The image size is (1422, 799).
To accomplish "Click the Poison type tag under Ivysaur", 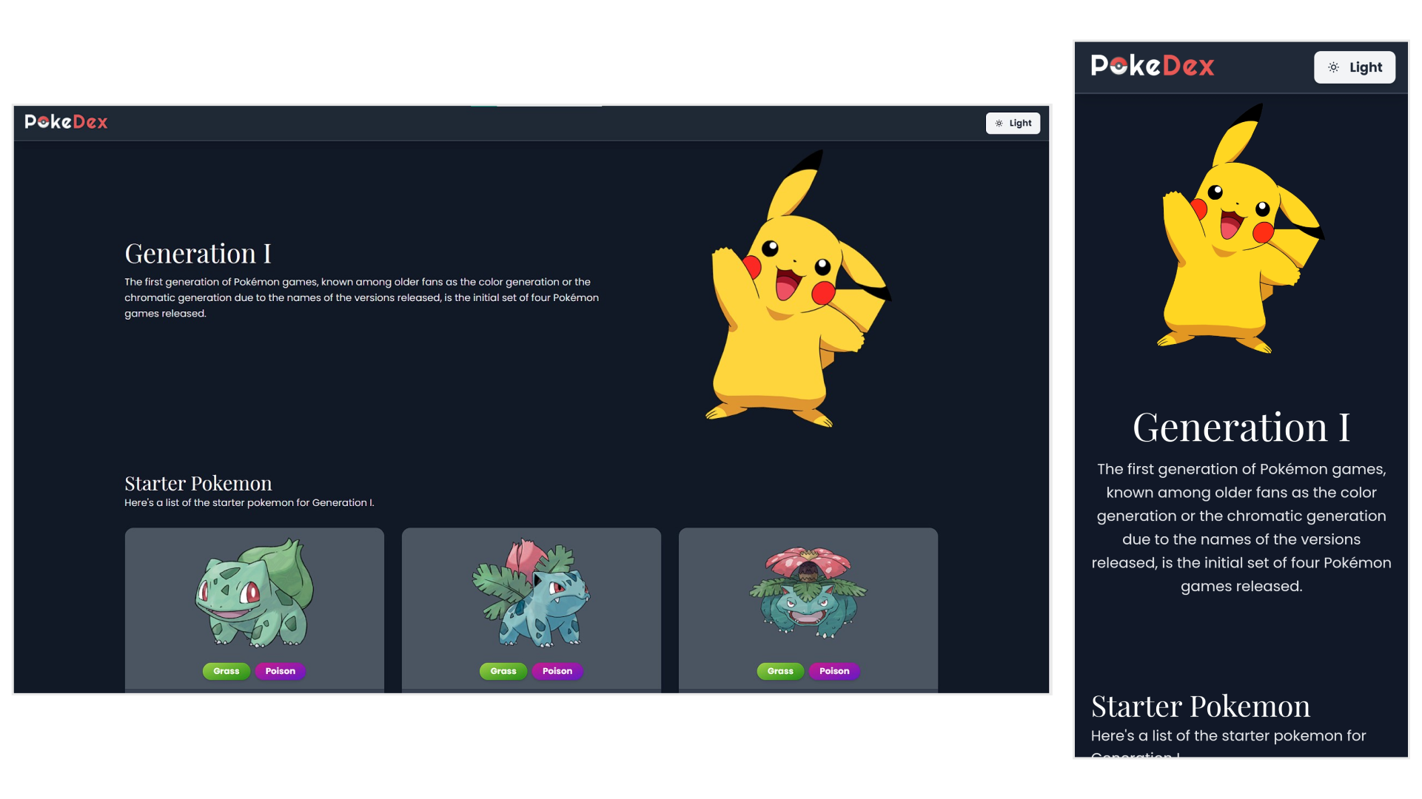I will coord(557,671).
